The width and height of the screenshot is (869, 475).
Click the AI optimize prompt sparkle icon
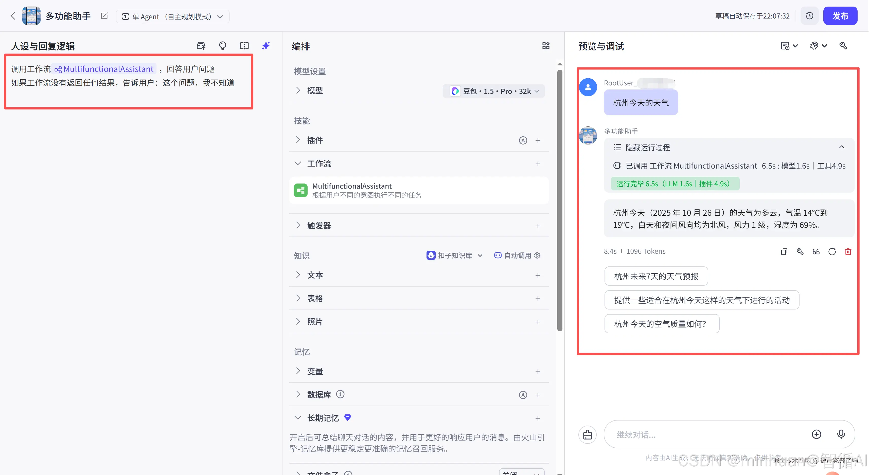[x=266, y=46]
